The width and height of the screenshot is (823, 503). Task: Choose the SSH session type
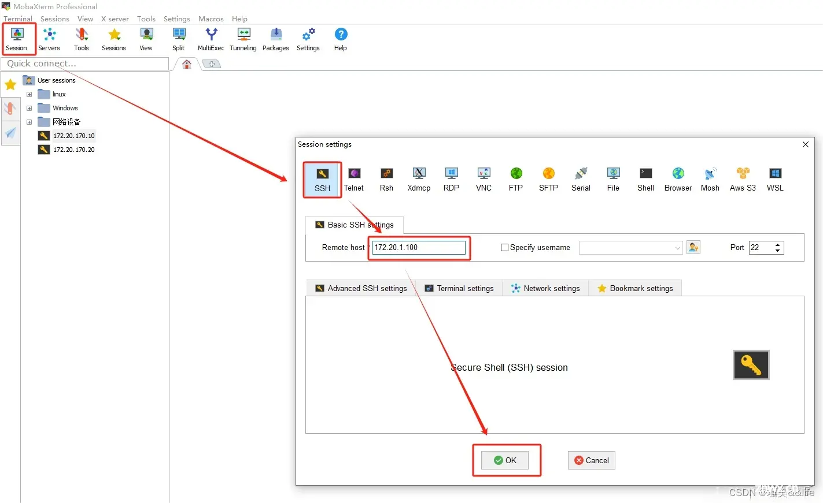[x=323, y=180]
